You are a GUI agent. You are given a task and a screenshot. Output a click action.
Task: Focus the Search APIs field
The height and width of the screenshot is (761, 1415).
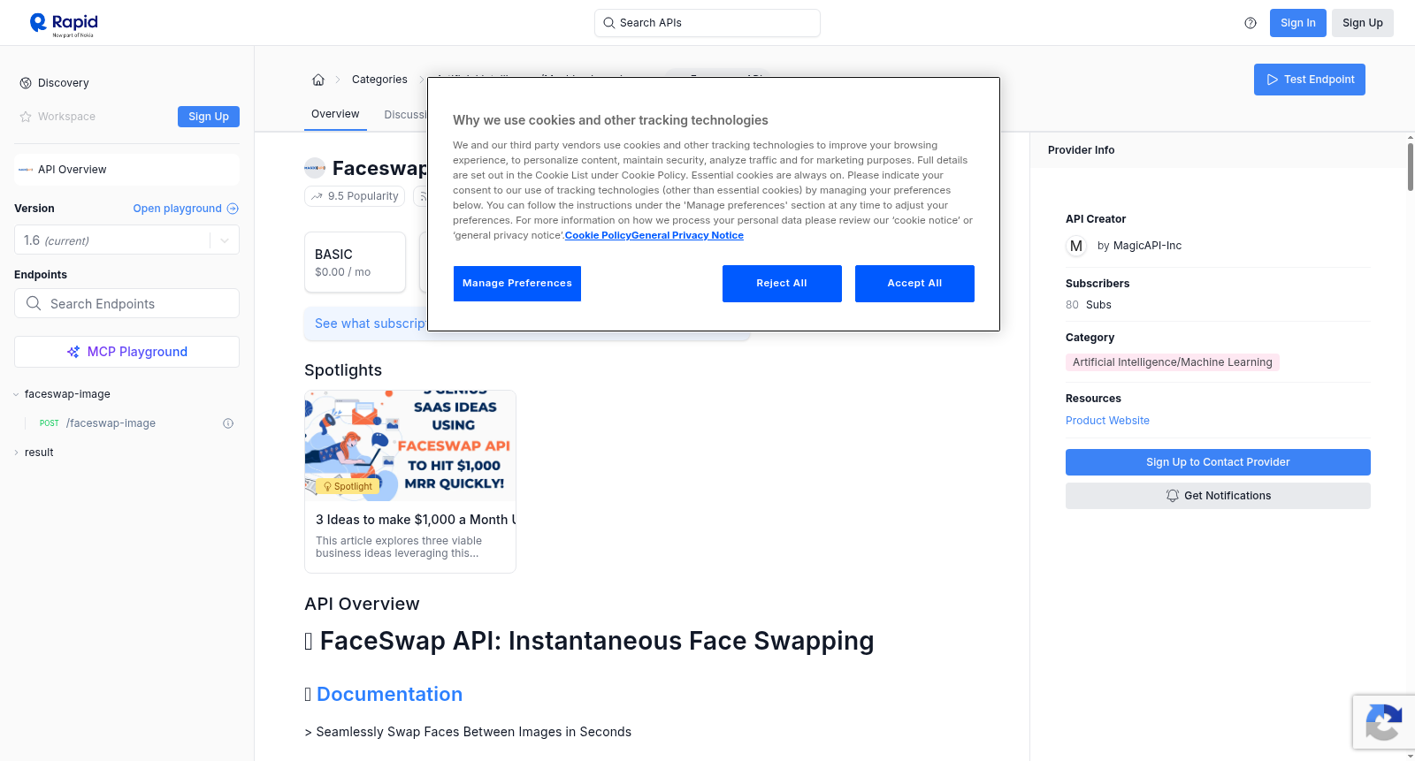707,23
